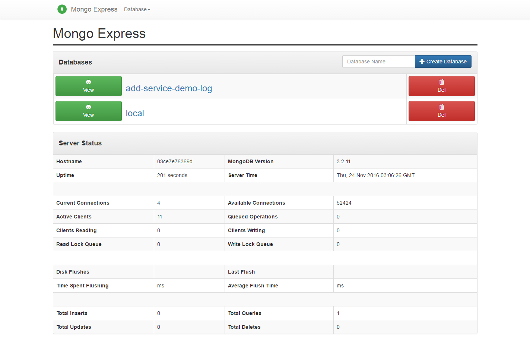Open the add-service-demo-log database link
The image size is (530, 356).
pos(169,88)
